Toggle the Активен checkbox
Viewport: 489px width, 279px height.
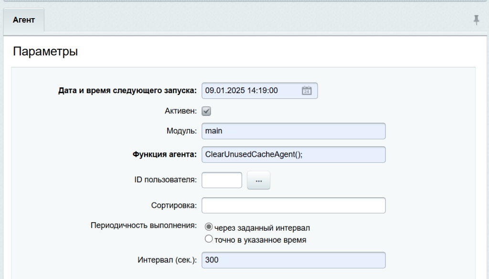click(206, 111)
